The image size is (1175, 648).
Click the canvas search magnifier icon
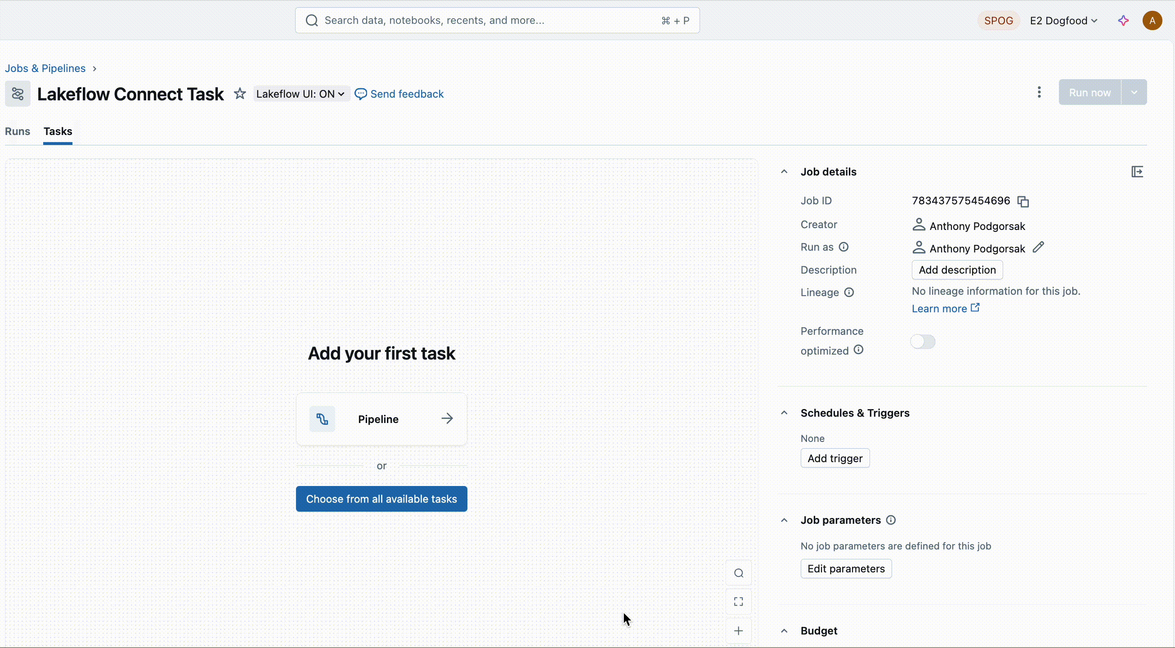click(x=739, y=573)
